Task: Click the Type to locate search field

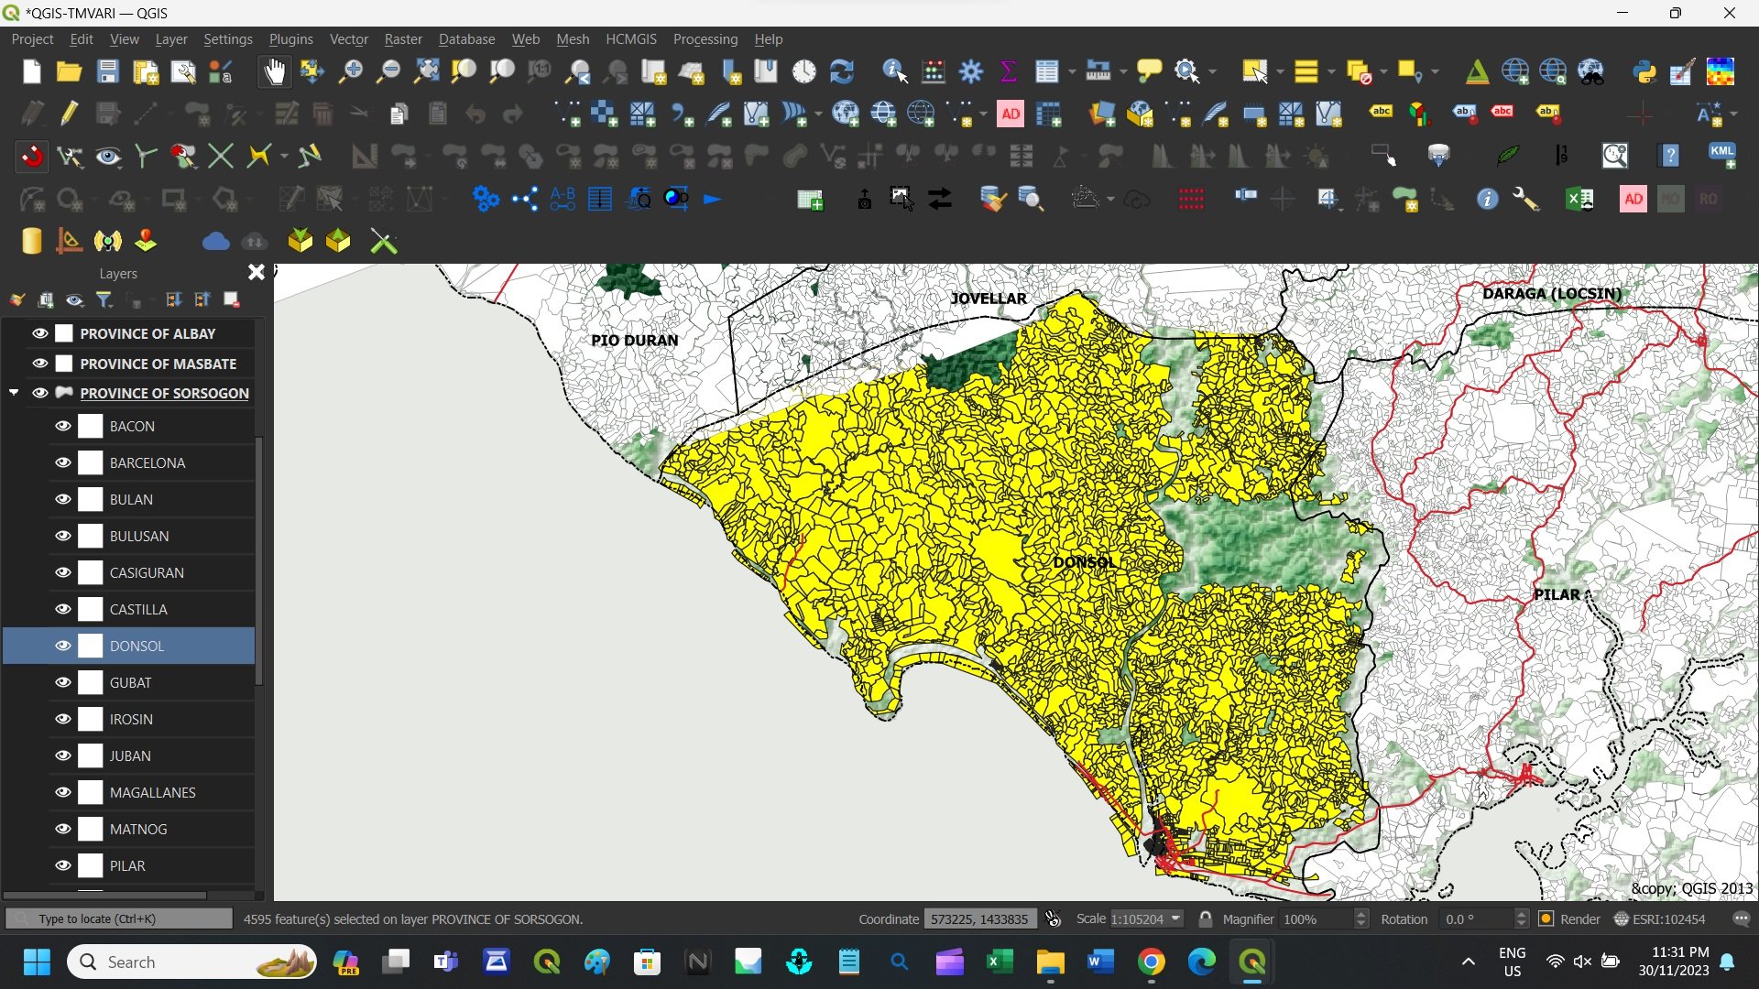Action: 119,918
